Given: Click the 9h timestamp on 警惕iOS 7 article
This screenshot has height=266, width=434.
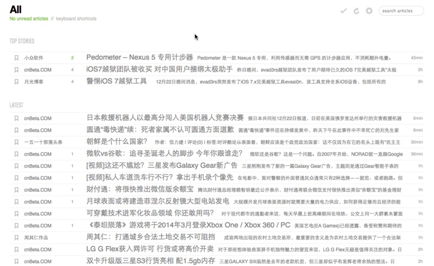Looking at the screenshot, I should [x=420, y=82].
